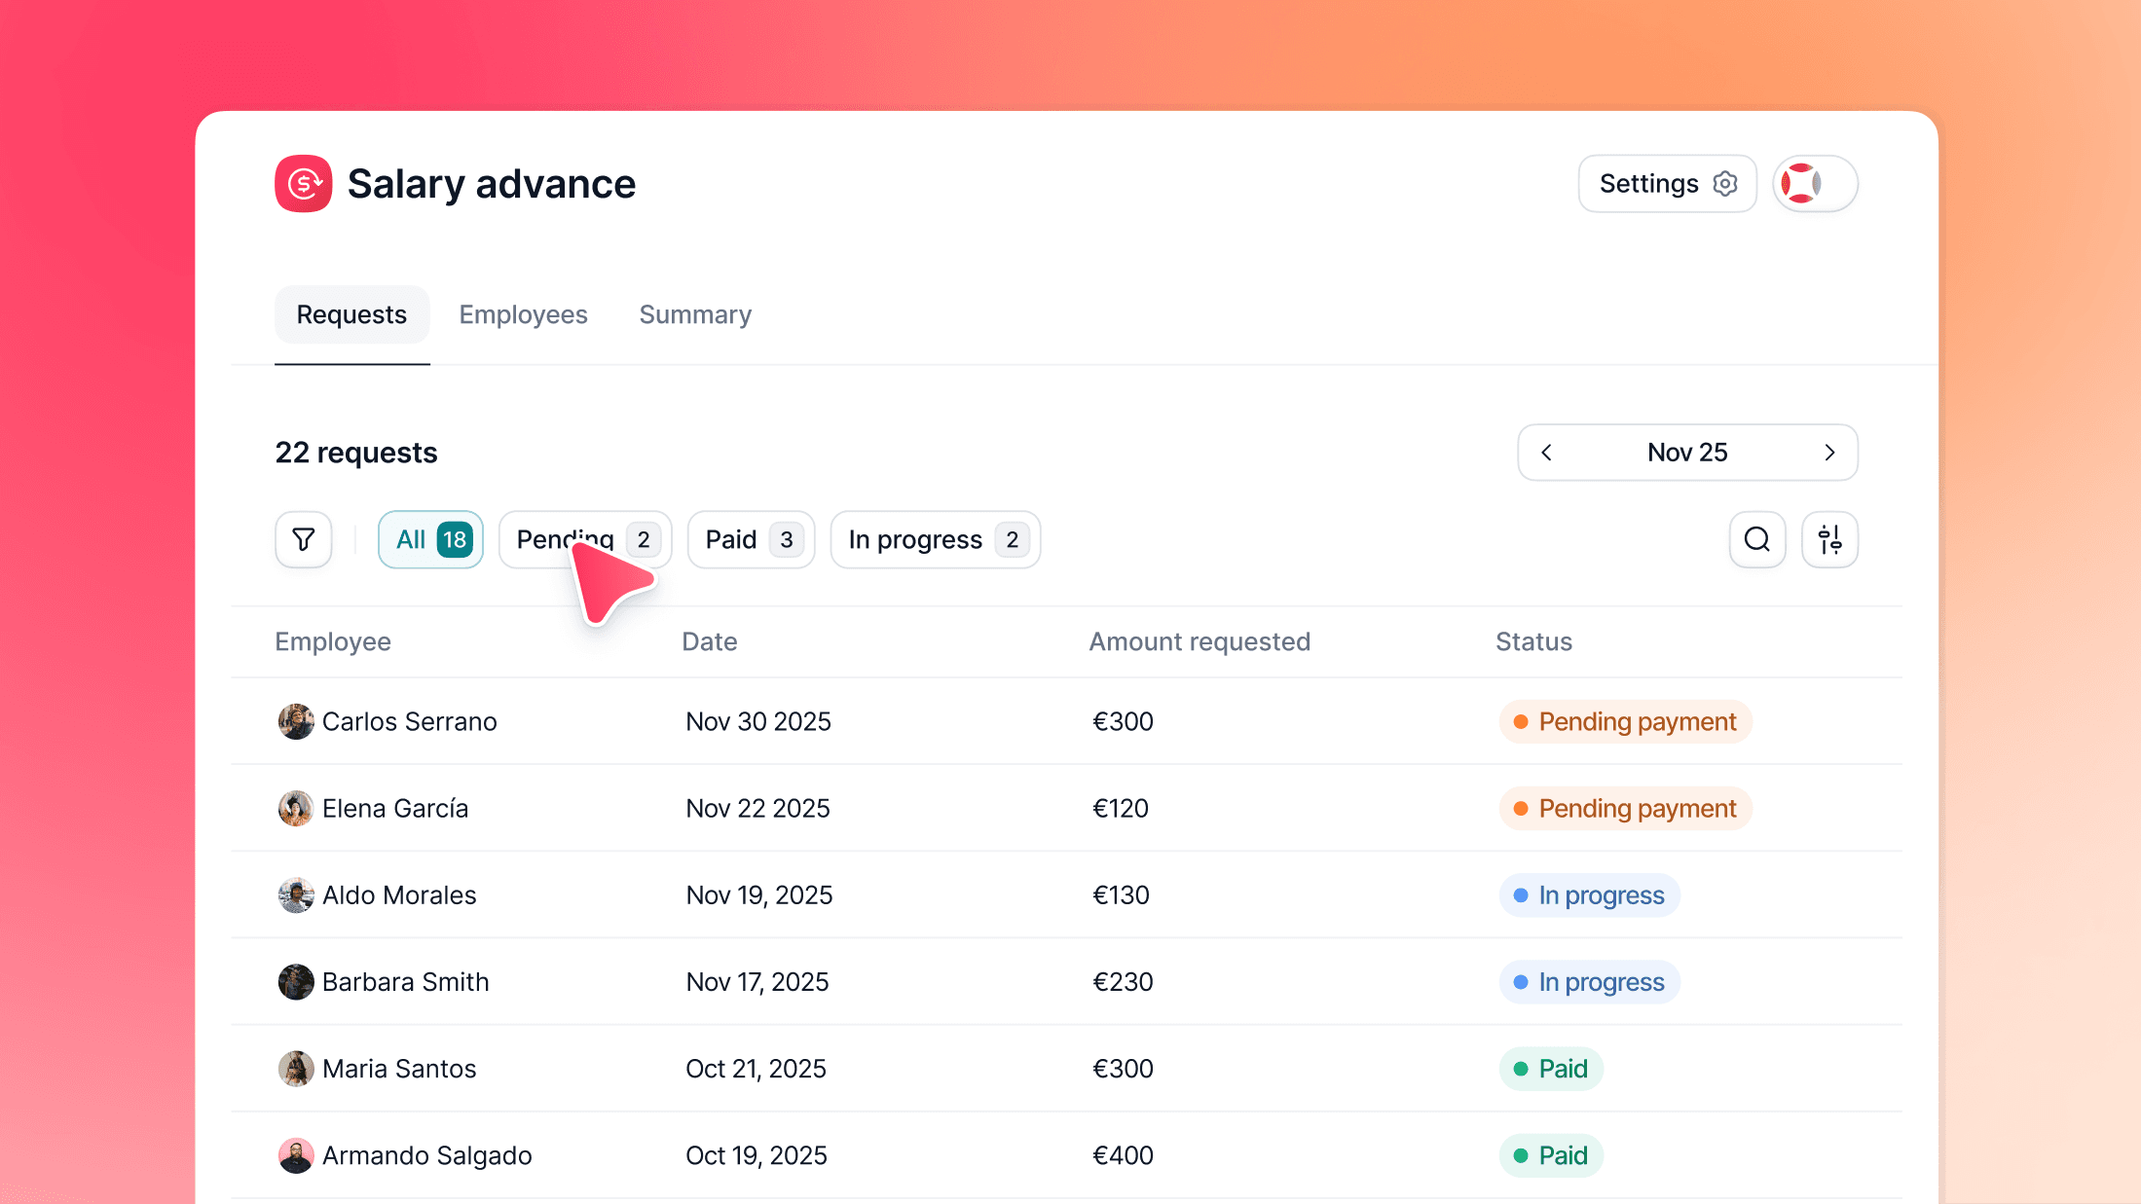Go to previous period with left chevron
This screenshot has height=1204, width=2141.
click(1547, 452)
